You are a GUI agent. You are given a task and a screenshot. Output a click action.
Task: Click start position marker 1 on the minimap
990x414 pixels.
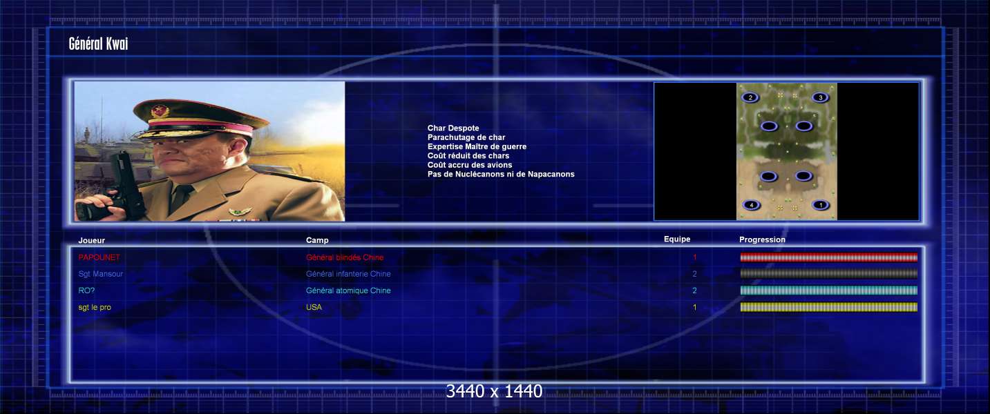(820, 205)
